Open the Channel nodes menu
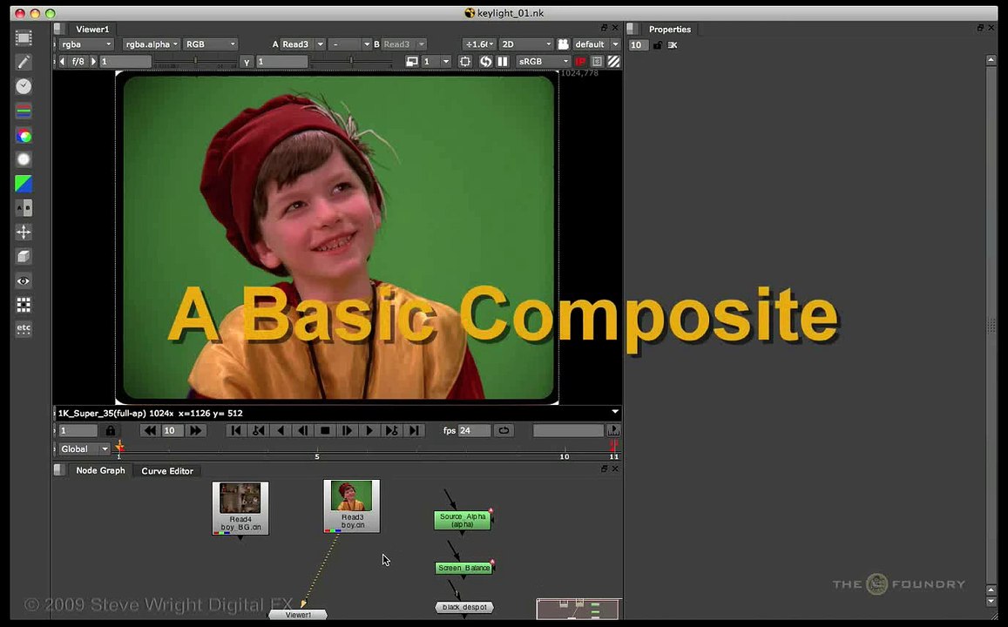 tap(24, 111)
